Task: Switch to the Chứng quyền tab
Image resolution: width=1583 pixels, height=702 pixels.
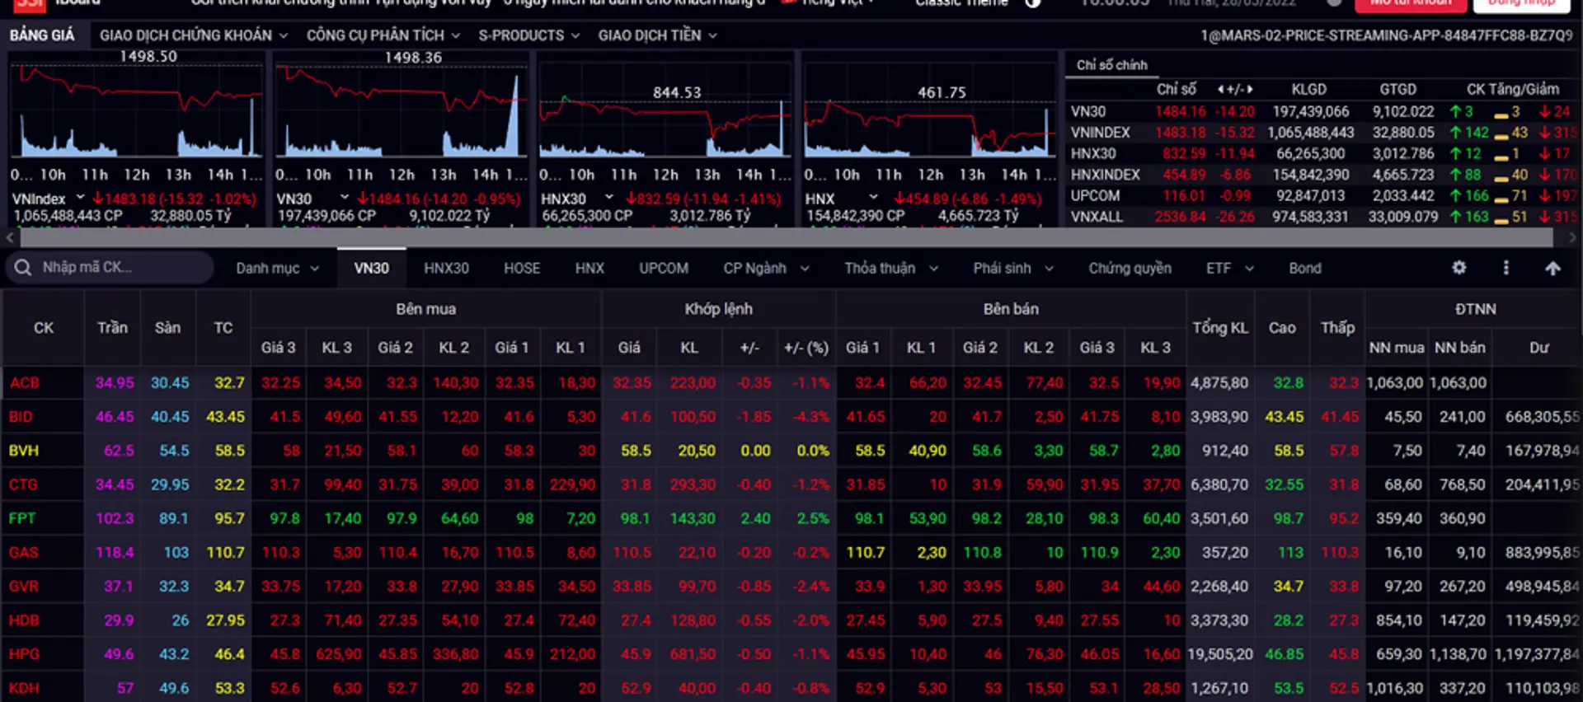Action: (x=1130, y=268)
